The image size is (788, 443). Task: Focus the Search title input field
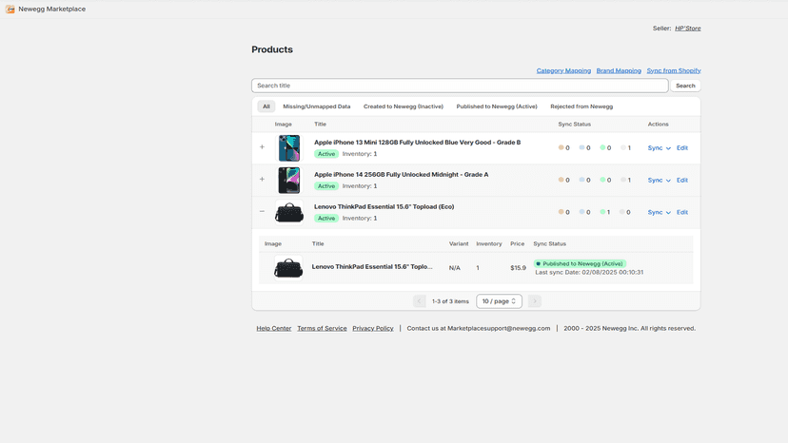[460, 86]
